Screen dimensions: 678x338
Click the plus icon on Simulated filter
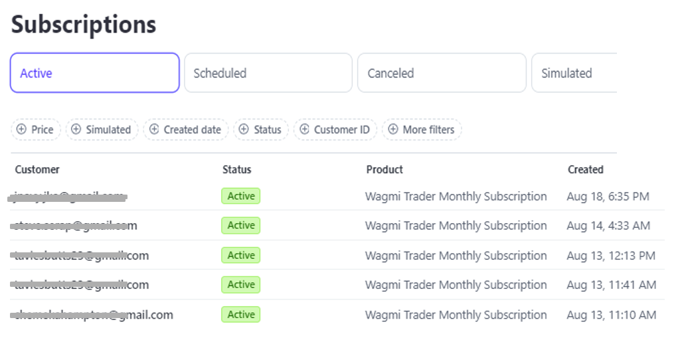coord(76,129)
